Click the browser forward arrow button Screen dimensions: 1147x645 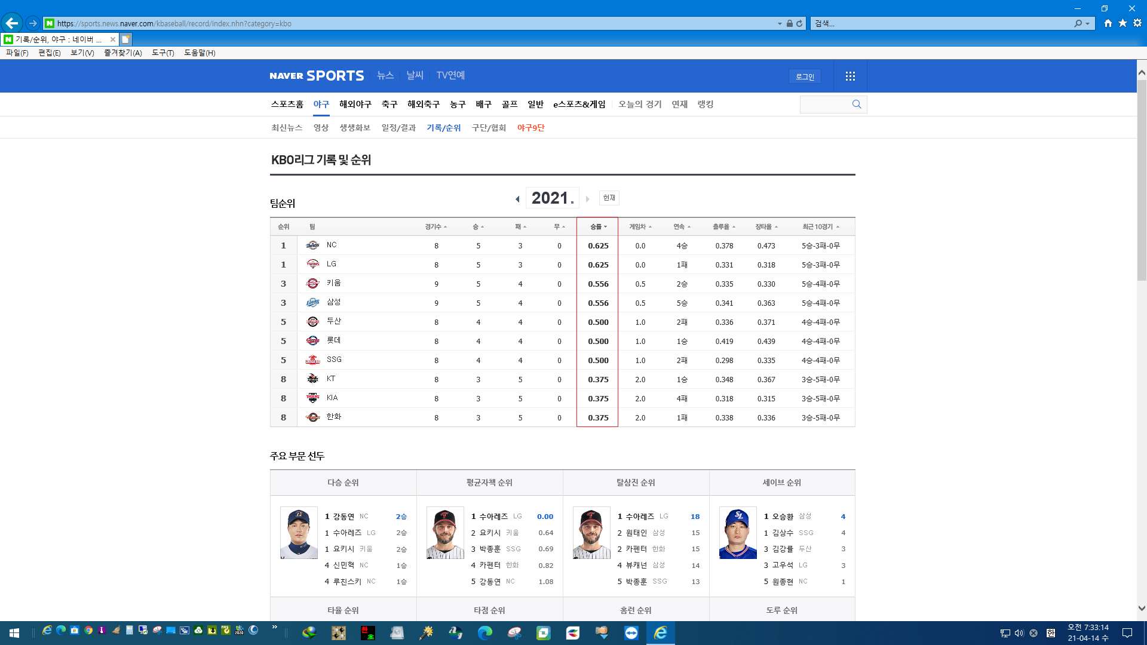point(33,23)
